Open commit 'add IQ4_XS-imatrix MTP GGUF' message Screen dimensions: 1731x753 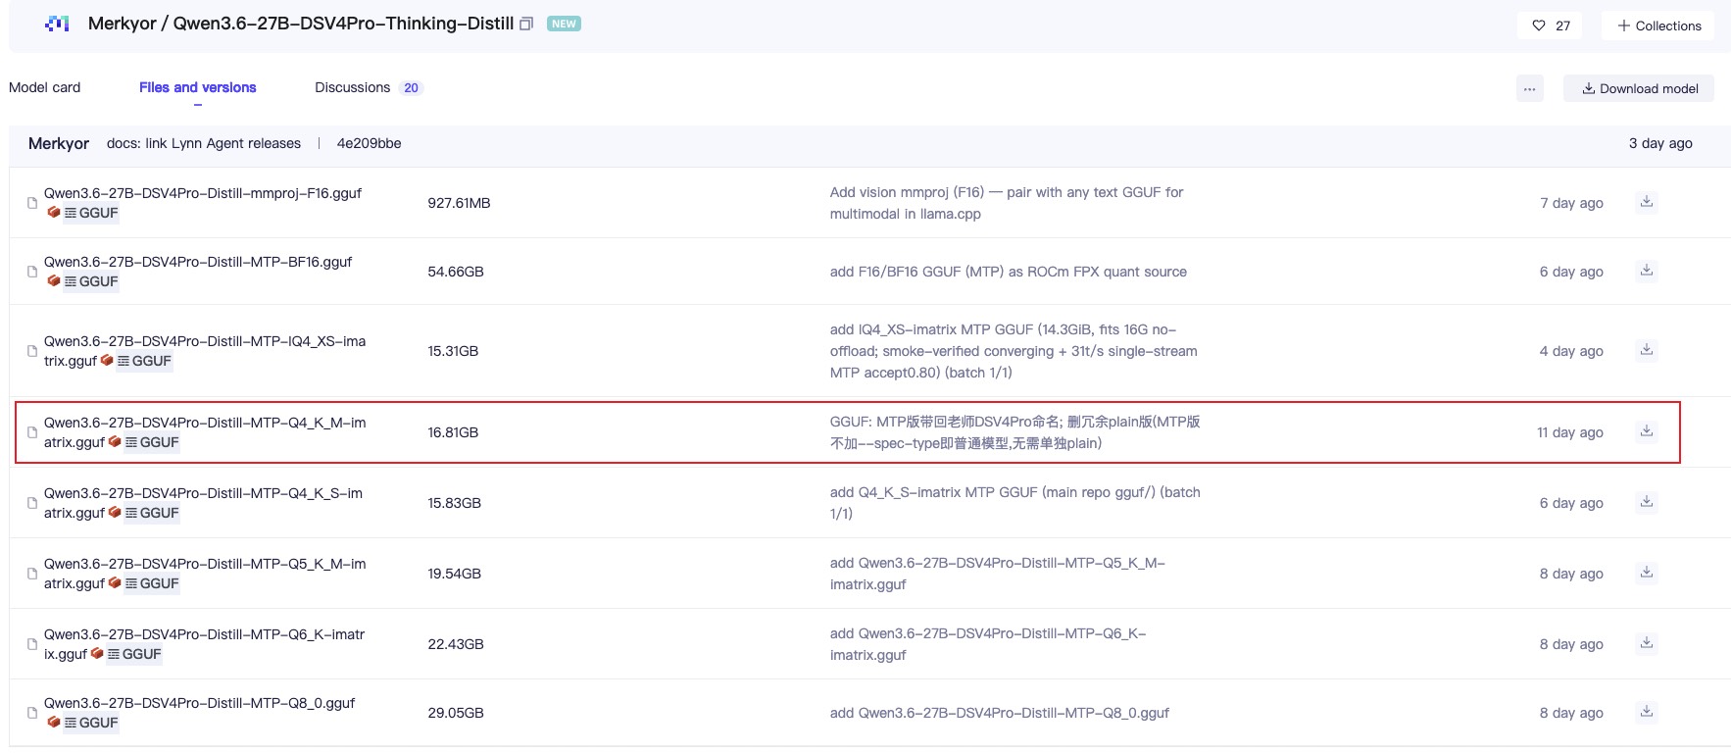(x=1014, y=351)
